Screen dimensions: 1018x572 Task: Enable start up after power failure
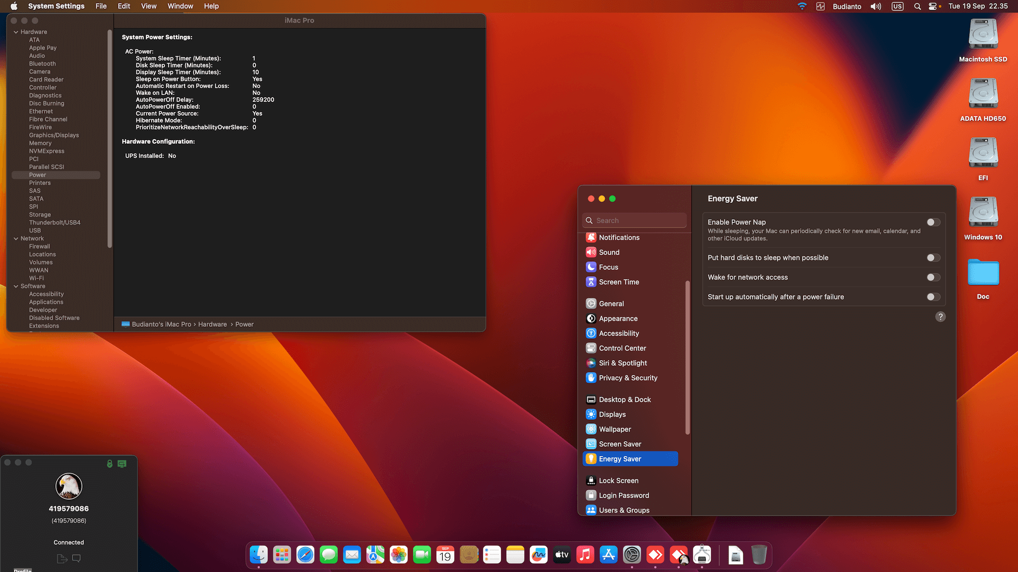tap(933, 297)
